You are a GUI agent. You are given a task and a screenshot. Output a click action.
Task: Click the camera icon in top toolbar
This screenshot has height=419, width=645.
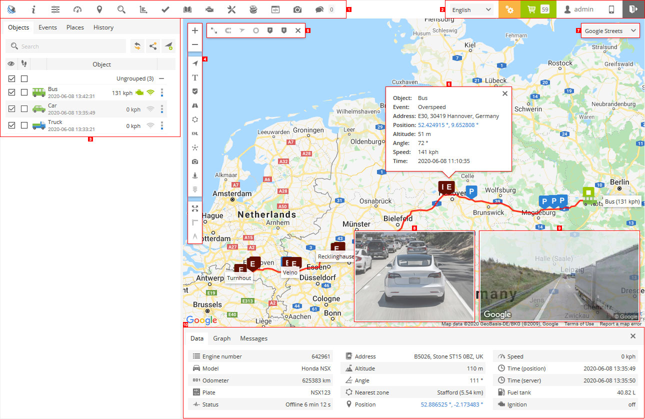[297, 9]
